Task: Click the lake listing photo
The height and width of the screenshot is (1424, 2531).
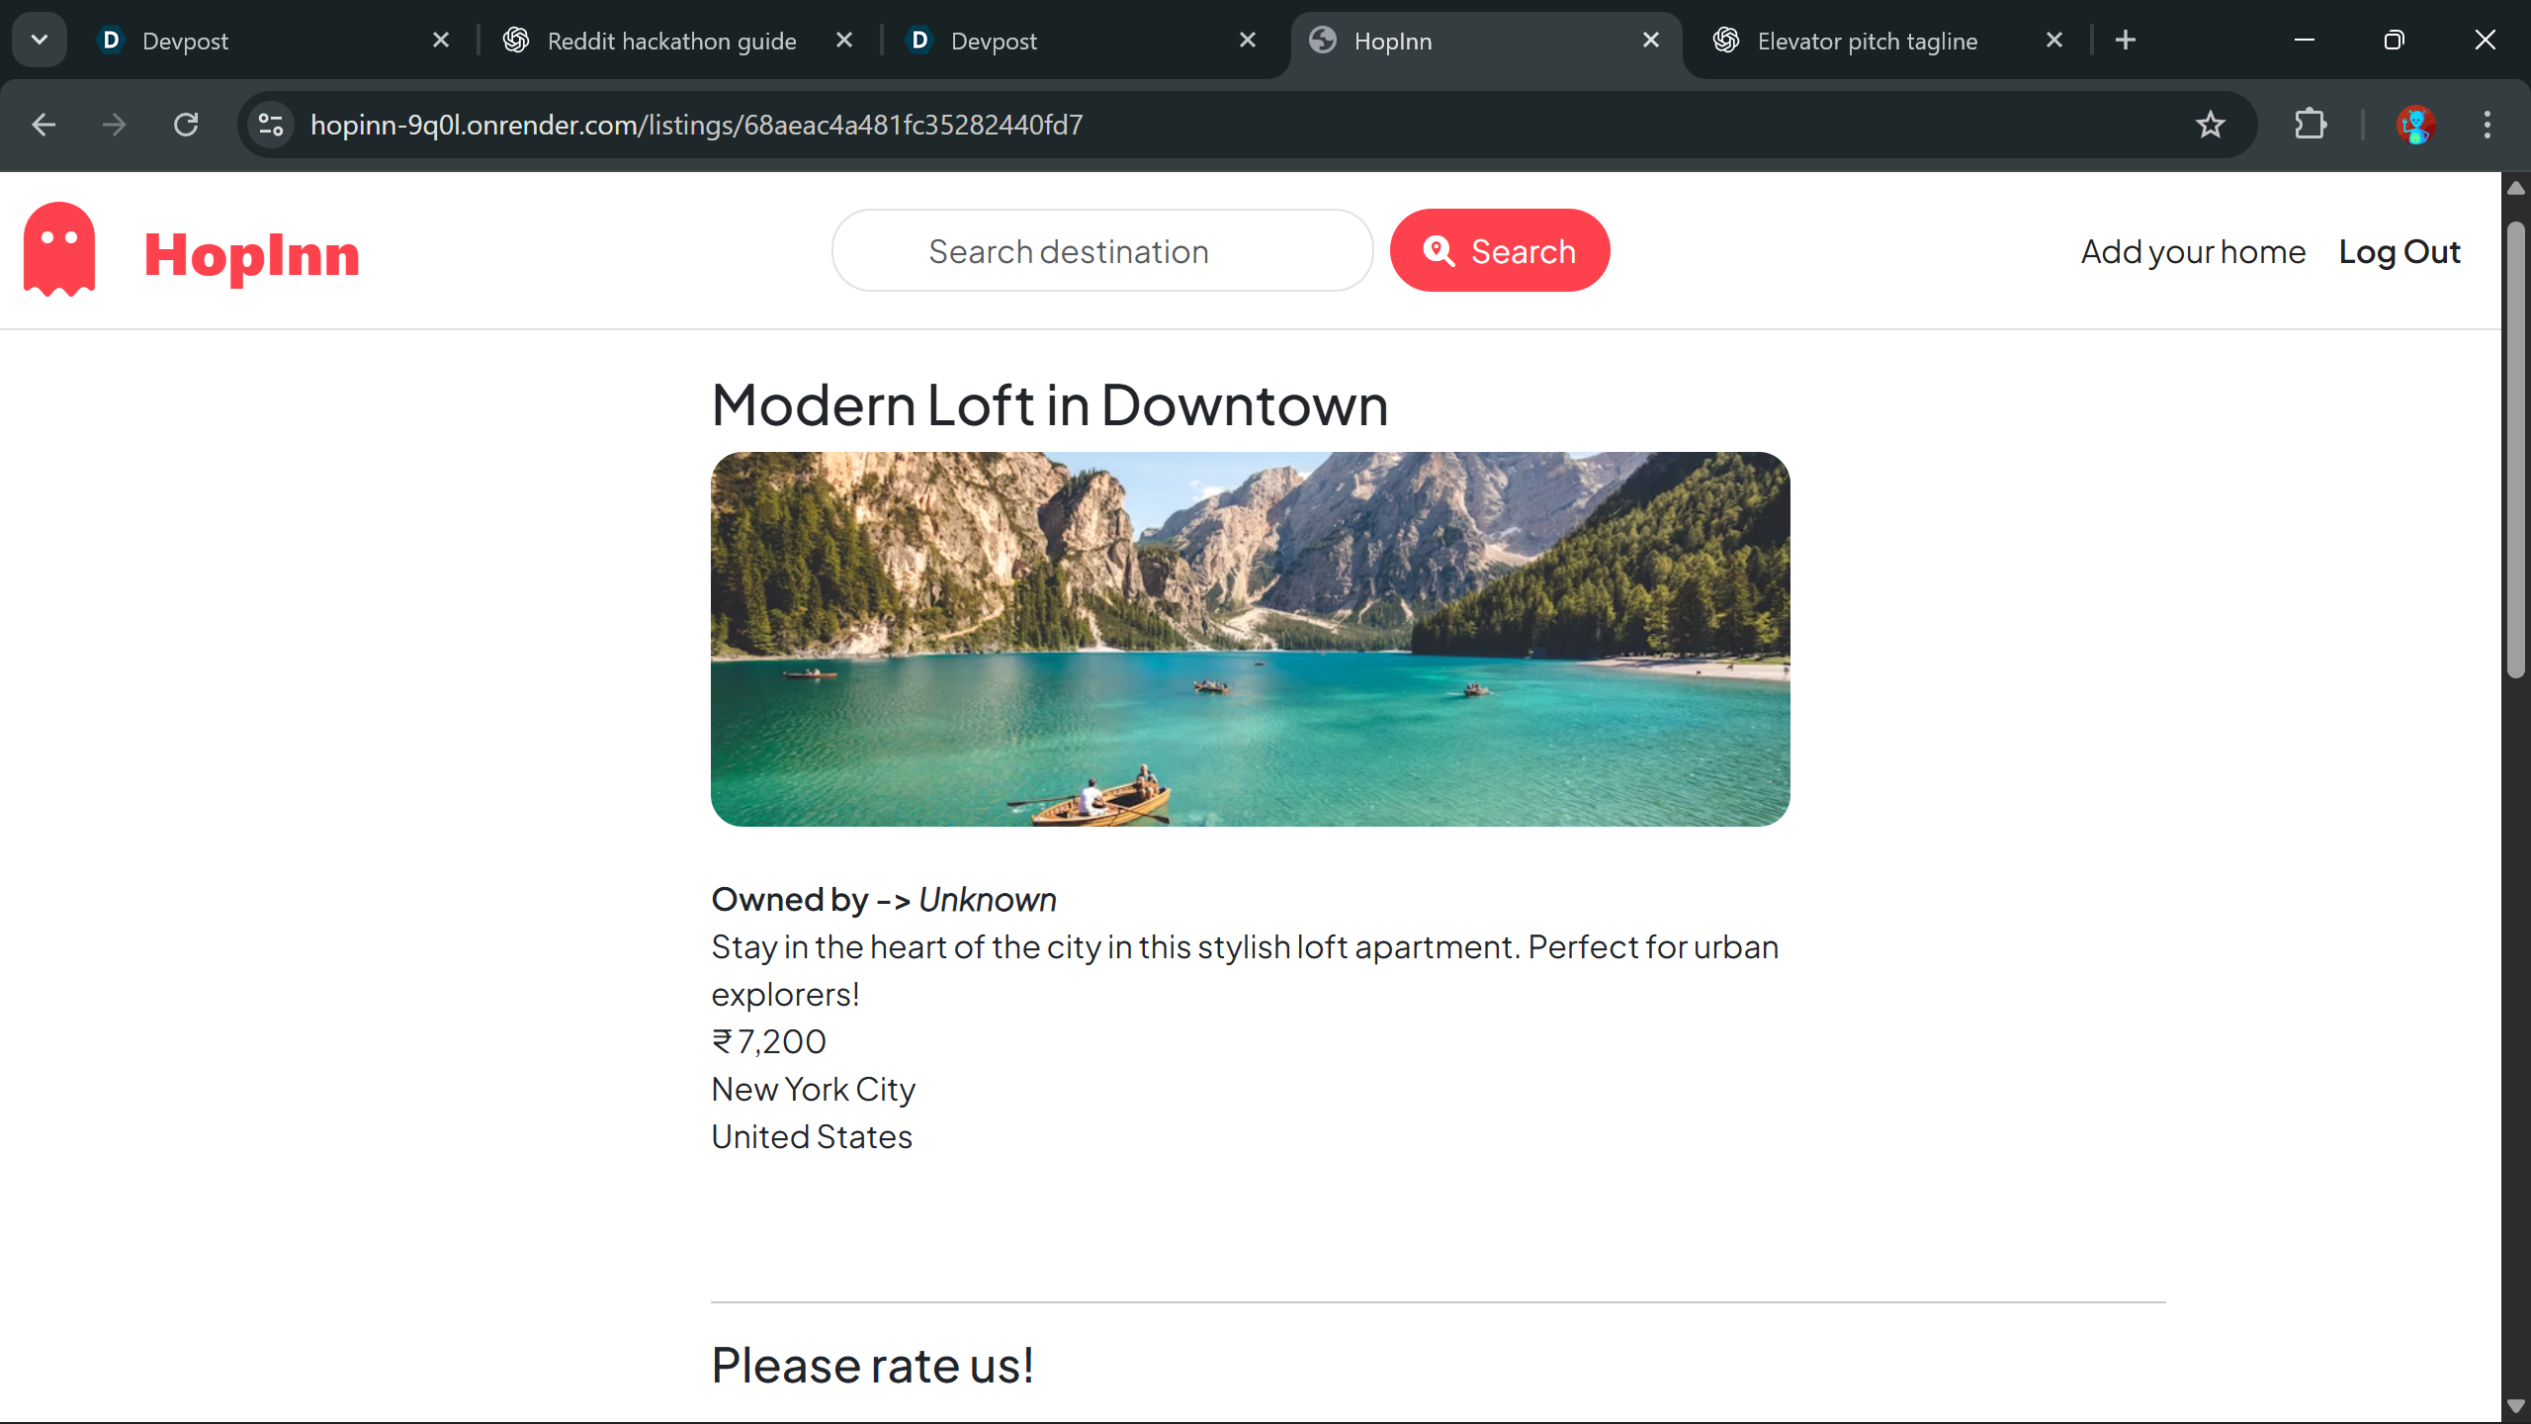Action: point(1250,639)
